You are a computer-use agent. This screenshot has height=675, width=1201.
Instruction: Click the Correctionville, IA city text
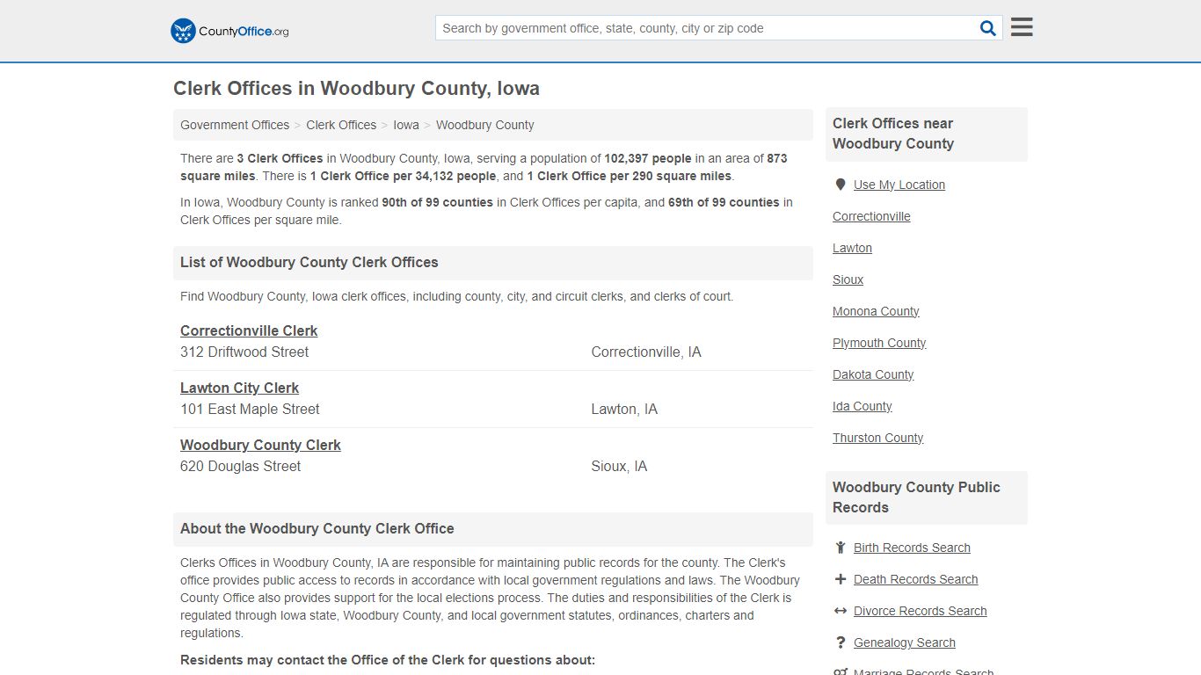[646, 352]
